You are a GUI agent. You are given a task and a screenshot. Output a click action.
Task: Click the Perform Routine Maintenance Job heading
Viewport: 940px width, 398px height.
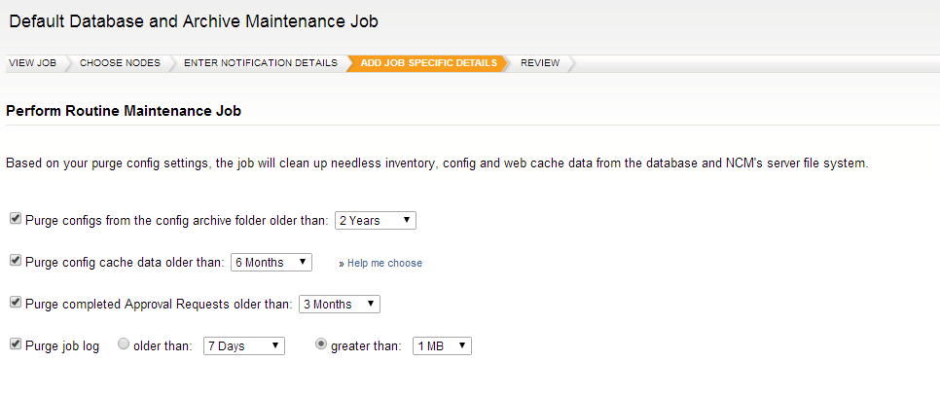pos(124,112)
